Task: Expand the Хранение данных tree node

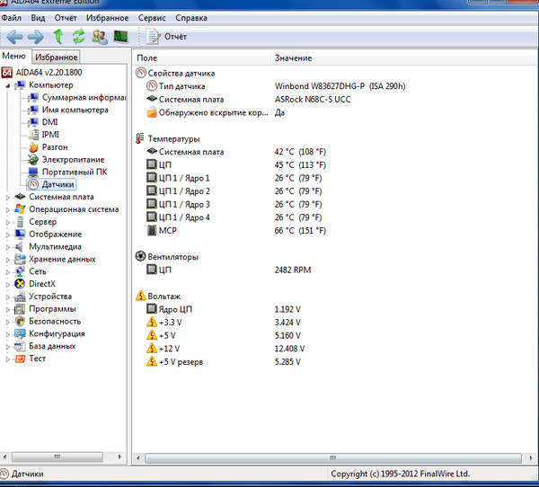Action: [7, 260]
